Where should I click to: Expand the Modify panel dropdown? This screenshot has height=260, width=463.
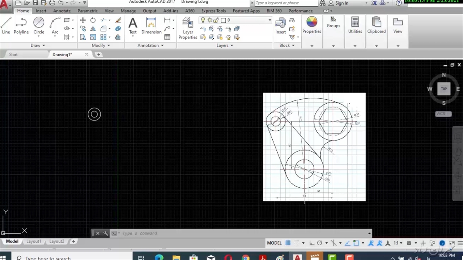tap(101, 45)
